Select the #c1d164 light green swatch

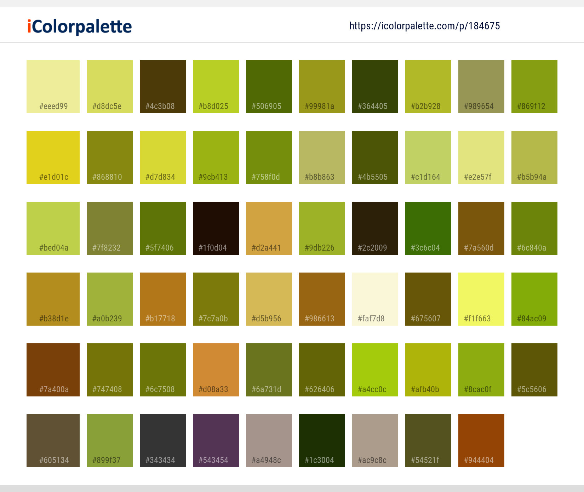(x=428, y=158)
